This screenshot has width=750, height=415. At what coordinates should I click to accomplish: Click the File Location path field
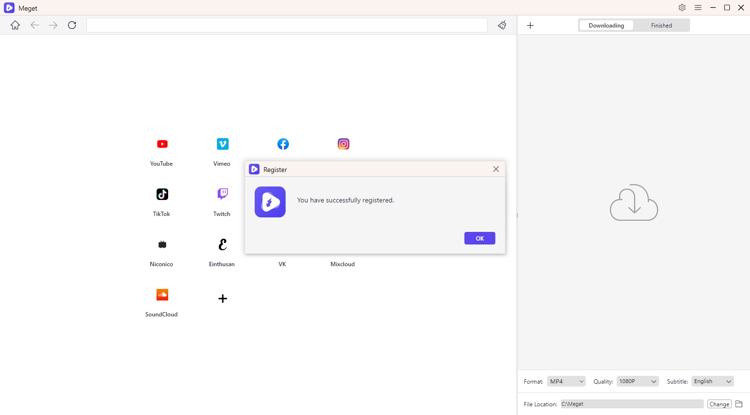pyautogui.click(x=632, y=404)
